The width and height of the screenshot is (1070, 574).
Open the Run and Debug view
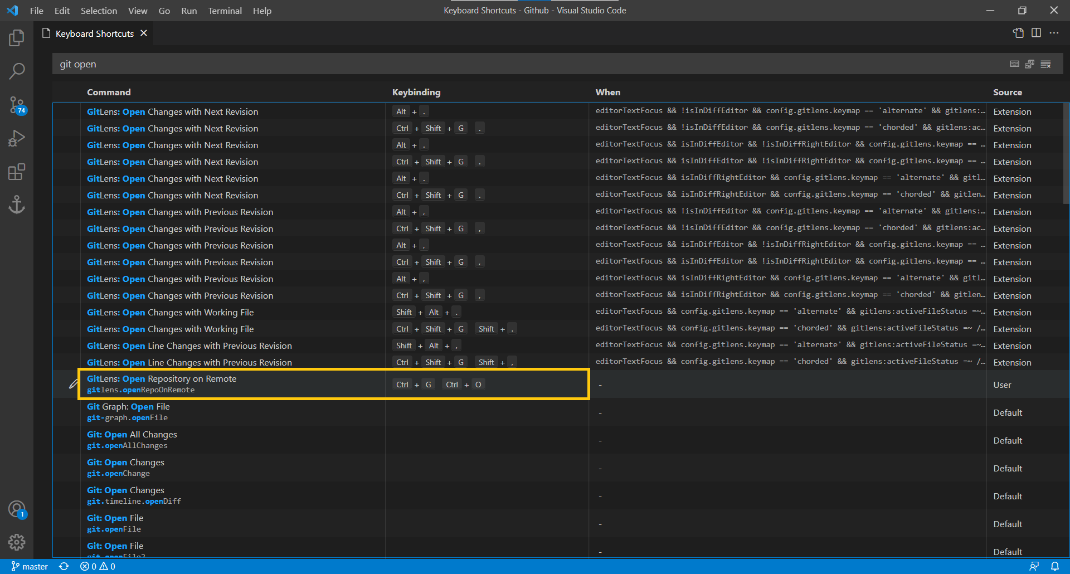[17, 138]
